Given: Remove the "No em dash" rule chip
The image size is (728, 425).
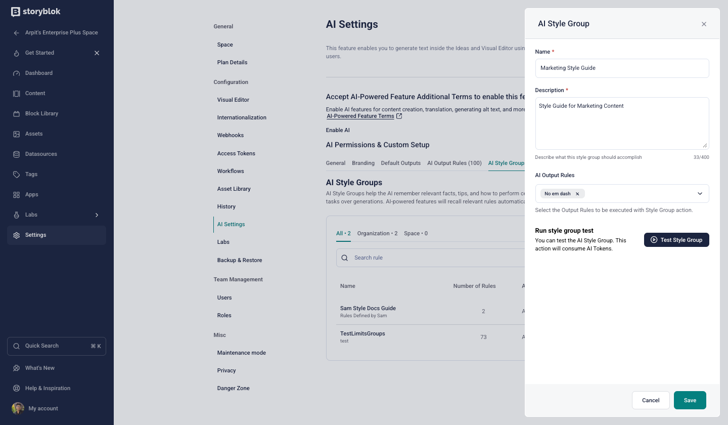Looking at the screenshot, I should (x=577, y=194).
